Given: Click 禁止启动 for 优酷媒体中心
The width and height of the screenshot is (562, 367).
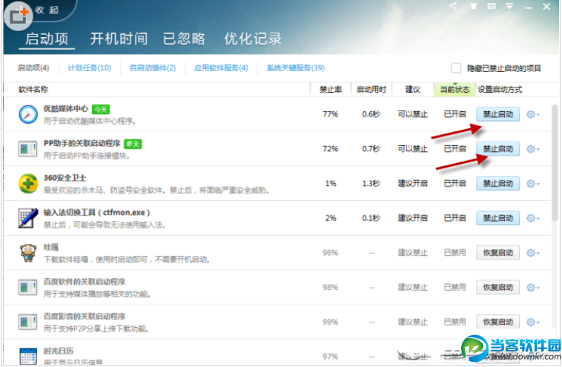Looking at the screenshot, I should (497, 114).
